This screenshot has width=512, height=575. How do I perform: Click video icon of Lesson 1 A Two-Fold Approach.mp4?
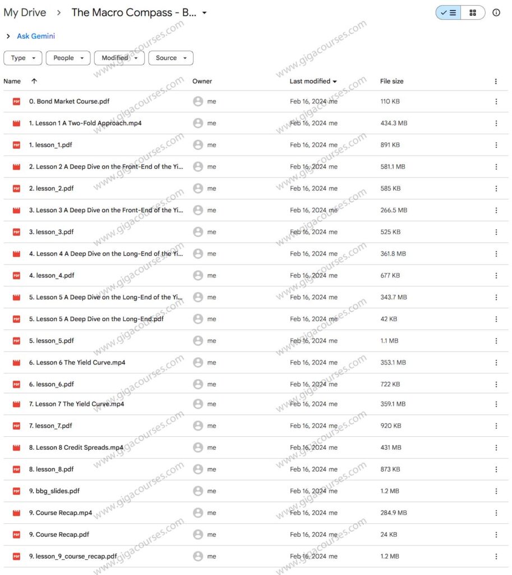point(16,124)
